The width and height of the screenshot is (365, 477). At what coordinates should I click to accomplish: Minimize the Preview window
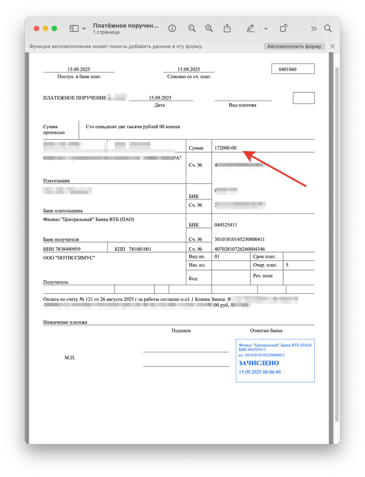point(45,29)
